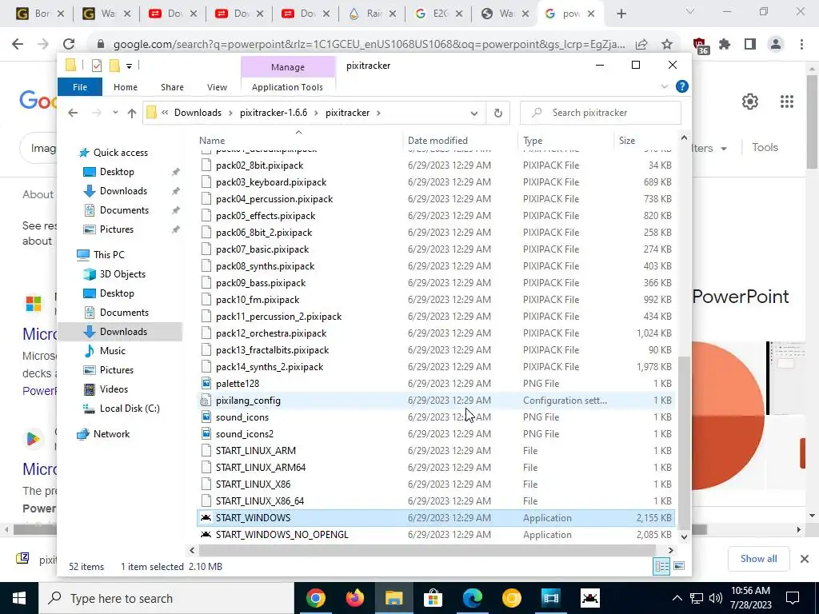The height and width of the screenshot is (614, 819).
Task: Click the properties icon in quick access toolbar
Action: click(x=97, y=66)
